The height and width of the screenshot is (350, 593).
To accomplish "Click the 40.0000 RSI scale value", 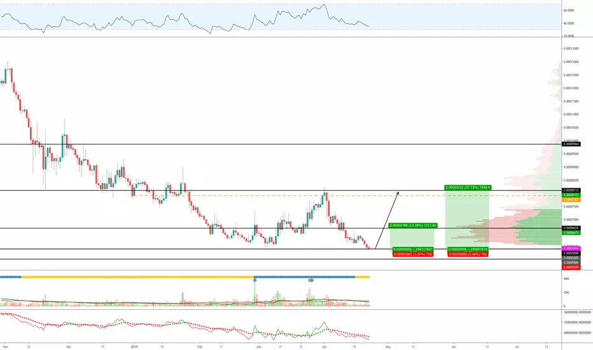I will point(569,23).
